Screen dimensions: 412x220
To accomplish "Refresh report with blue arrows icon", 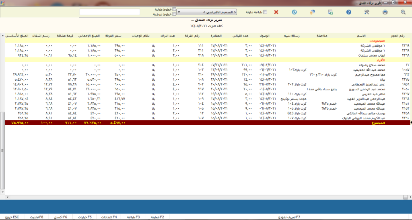I will (x=295, y=12).
